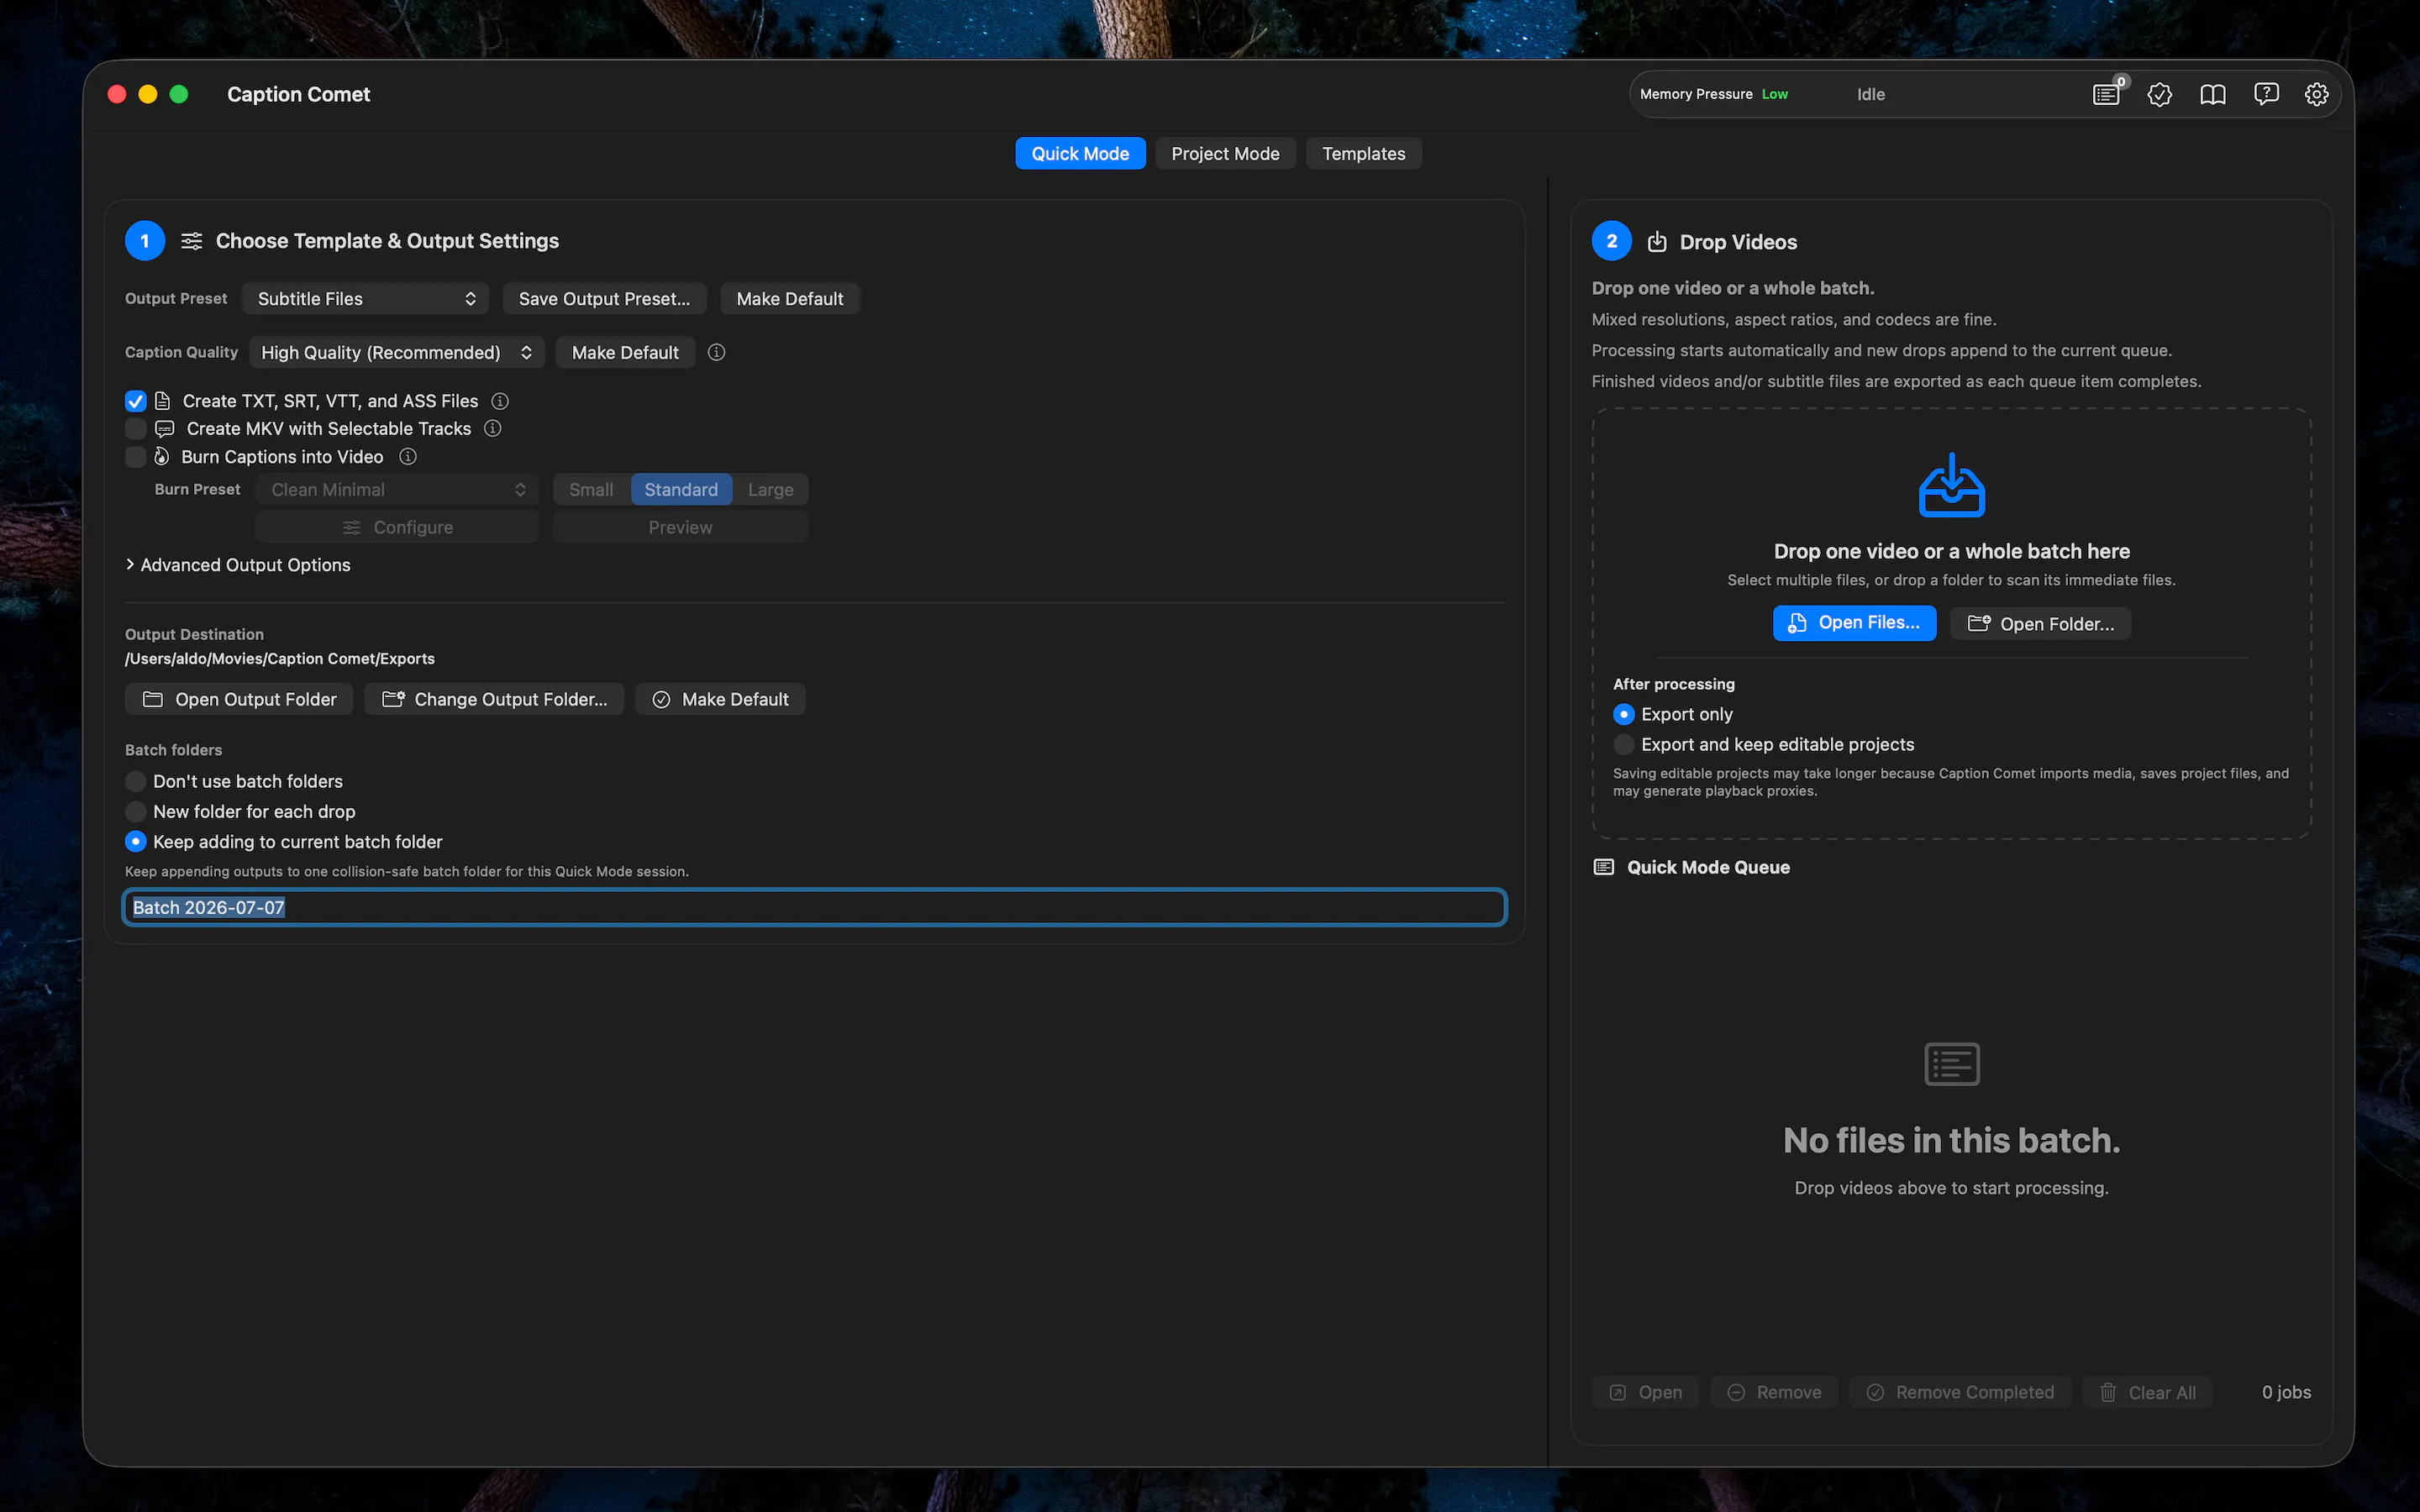The height and width of the screenshot is (1512, 2420).
Task: Click the Quick Mode Queue list icon
Action: (1603, 867)
